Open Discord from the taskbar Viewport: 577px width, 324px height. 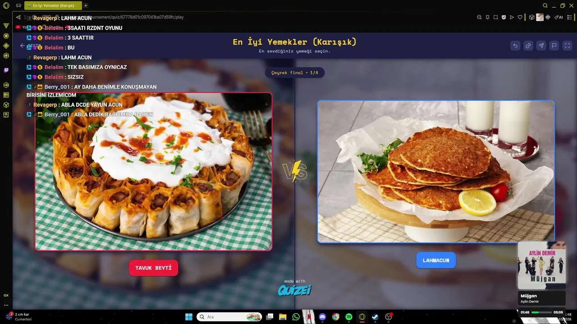tap(322, 317)
